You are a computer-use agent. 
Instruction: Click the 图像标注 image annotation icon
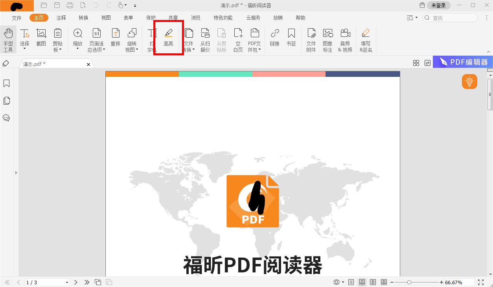(327, 37)
